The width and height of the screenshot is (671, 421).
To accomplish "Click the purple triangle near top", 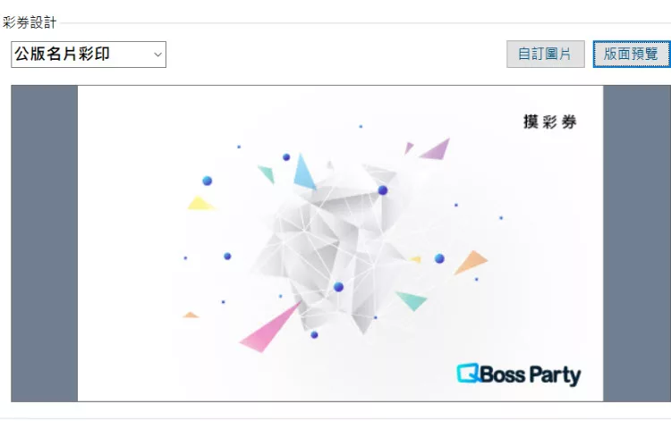I will click(x=435, y=148).
